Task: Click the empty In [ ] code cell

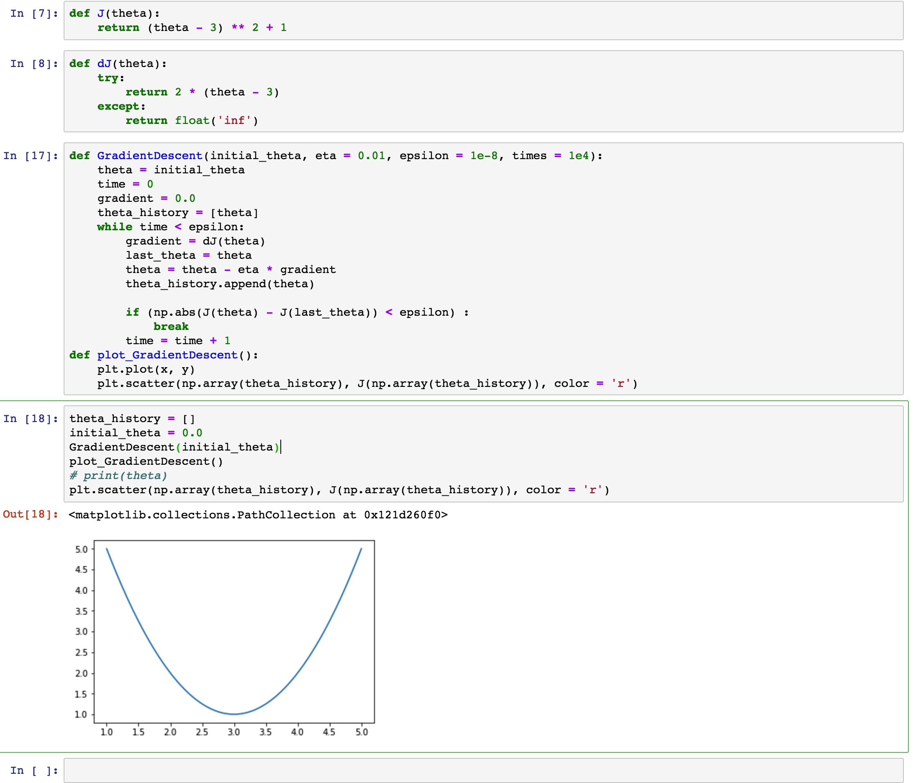Action: (483, 770)
